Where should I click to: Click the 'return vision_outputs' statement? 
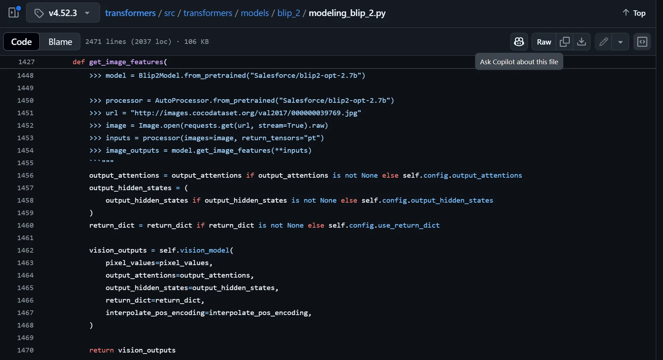pyautogui.click(x=133, y=350)
